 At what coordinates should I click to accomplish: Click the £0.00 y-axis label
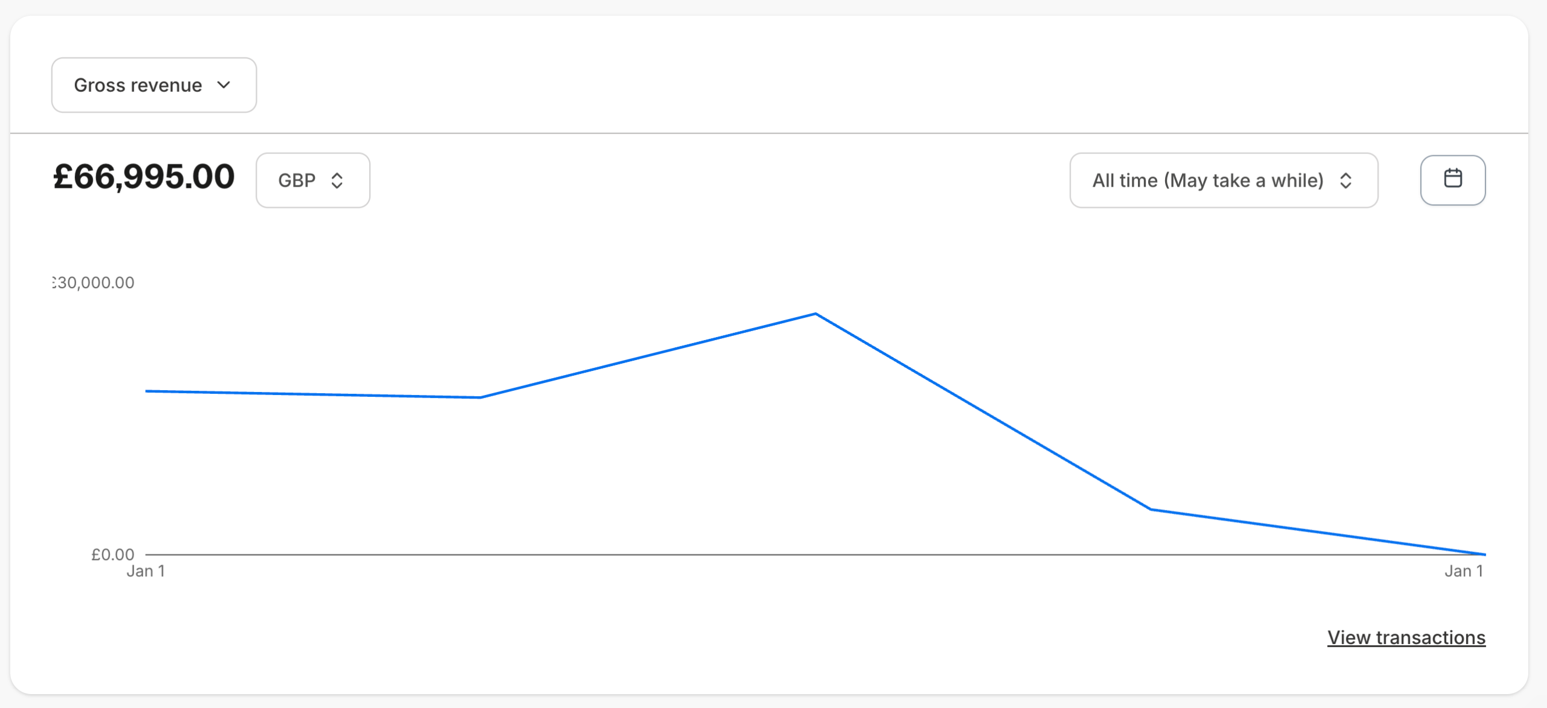[113, 554]
